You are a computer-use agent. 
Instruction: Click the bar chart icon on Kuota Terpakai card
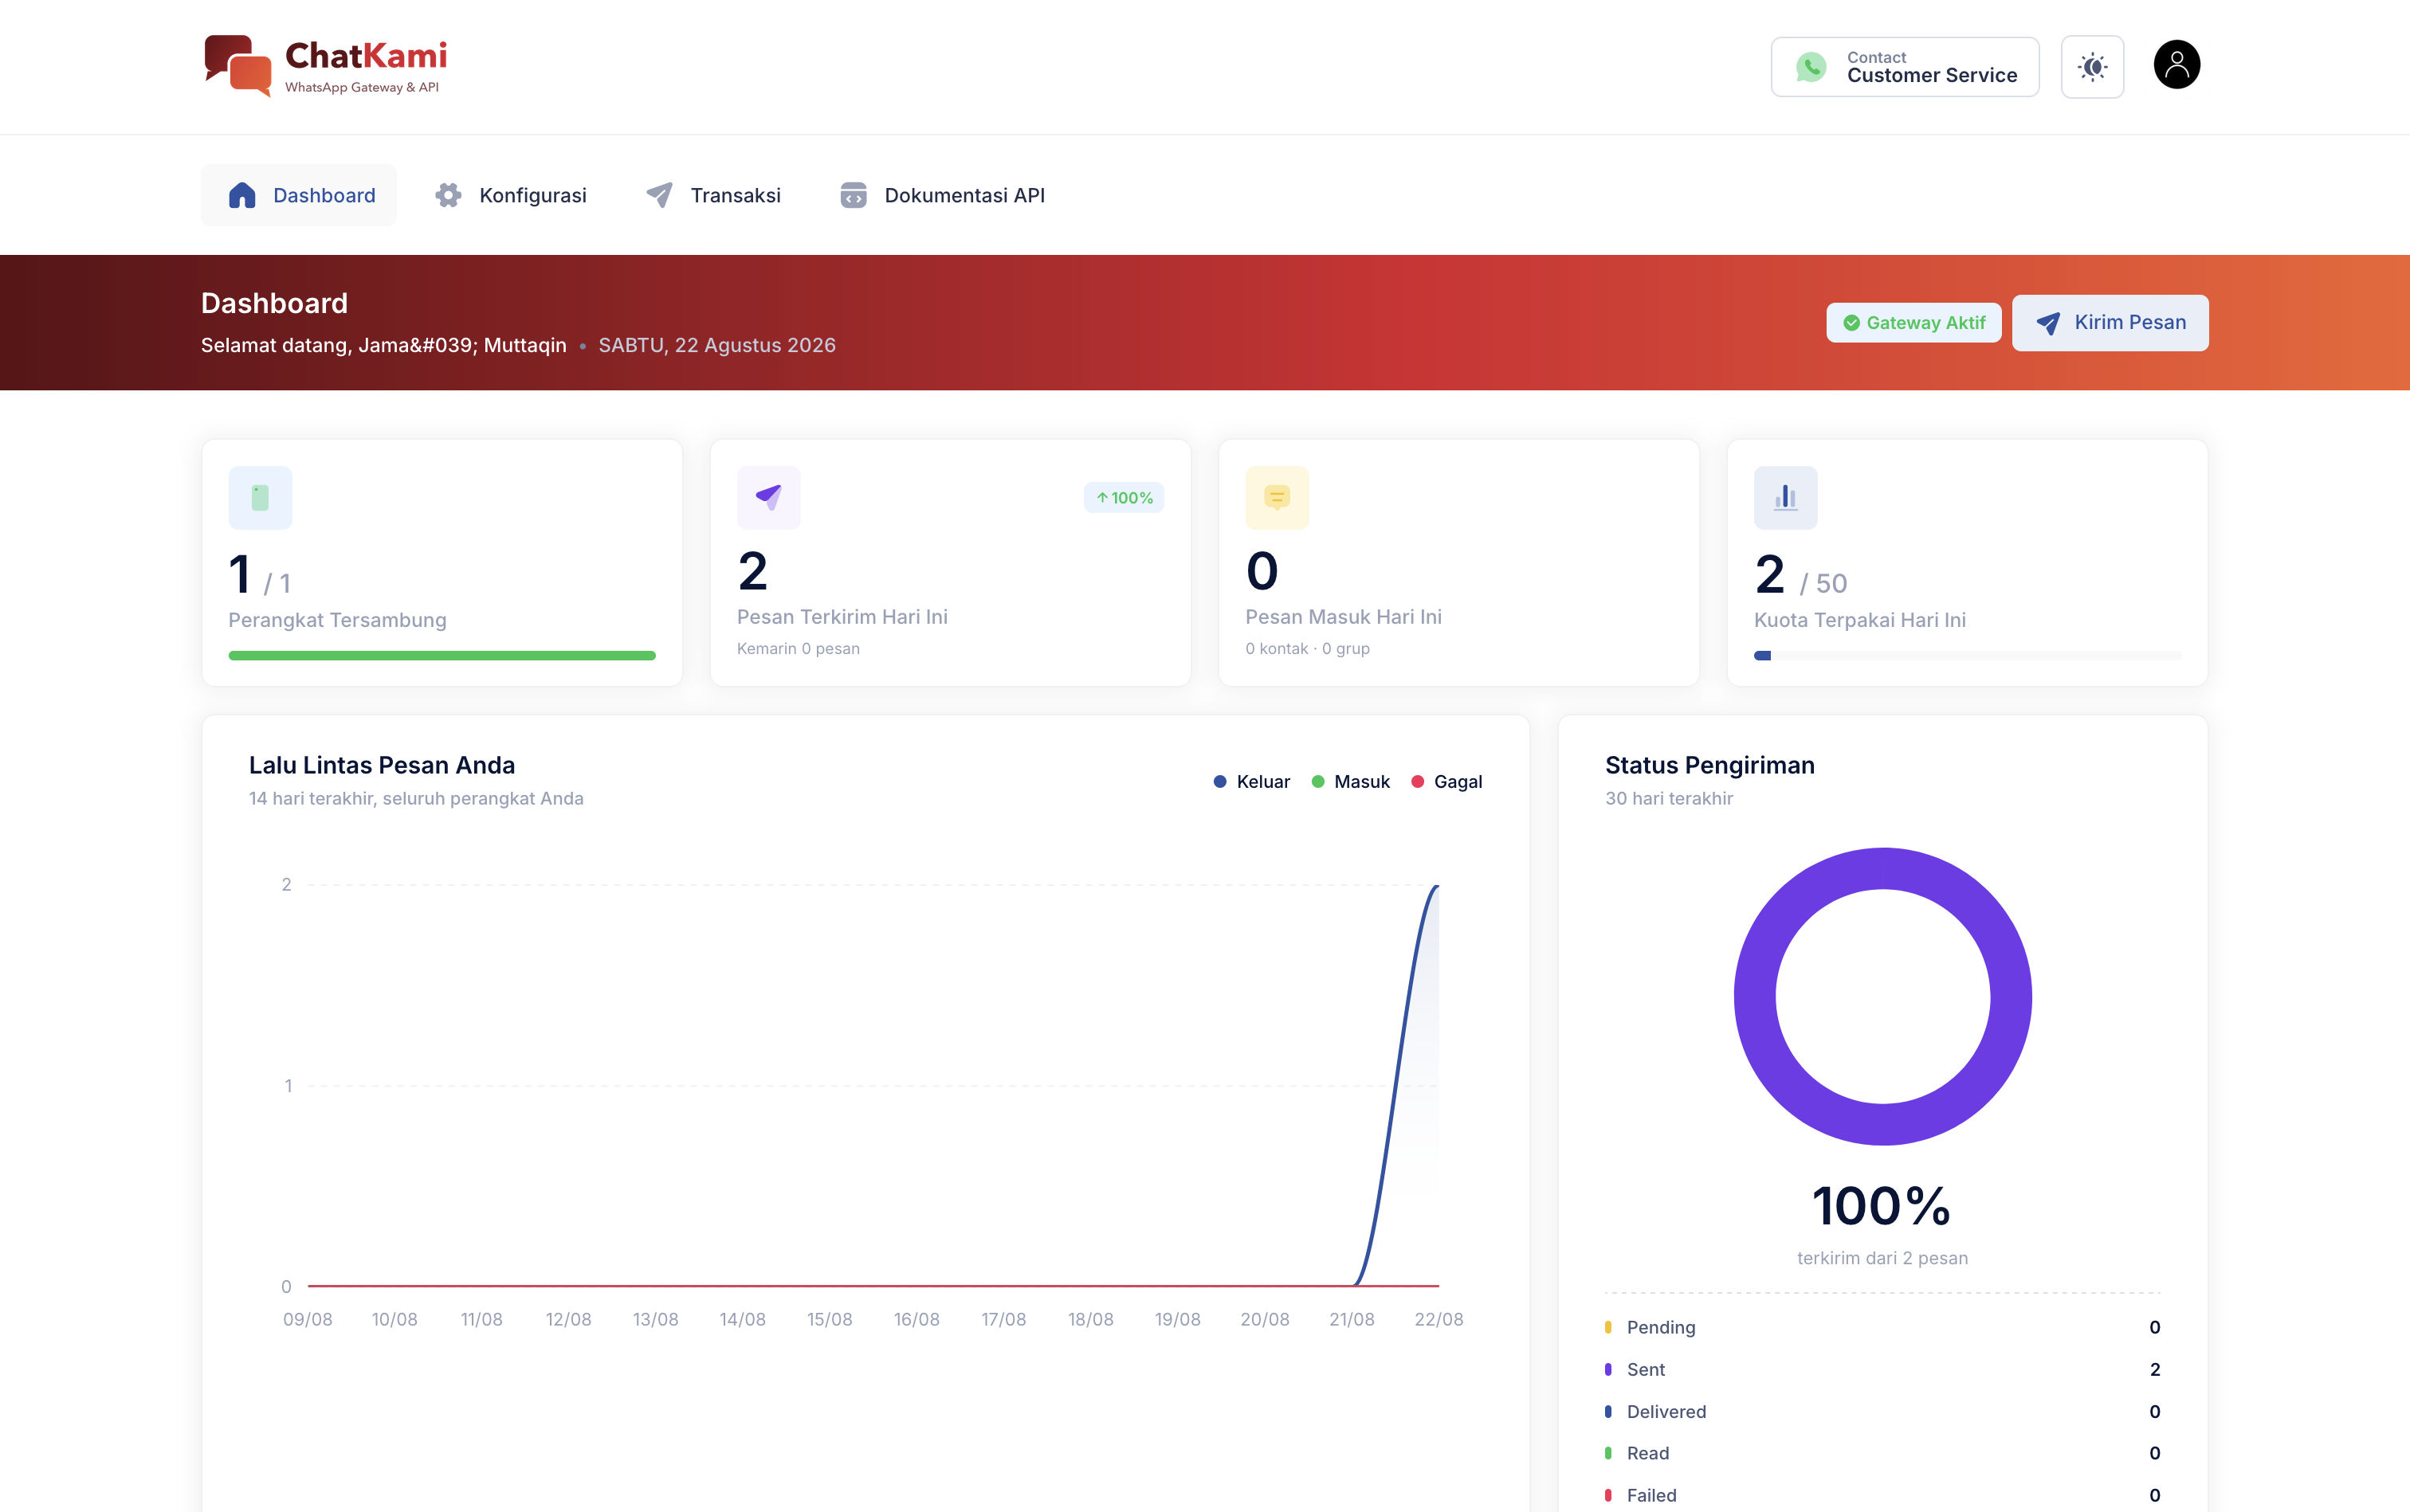1786,498
